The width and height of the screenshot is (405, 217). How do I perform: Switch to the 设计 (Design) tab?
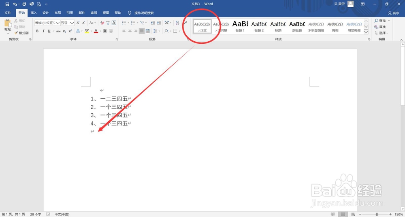pos(46,13)
